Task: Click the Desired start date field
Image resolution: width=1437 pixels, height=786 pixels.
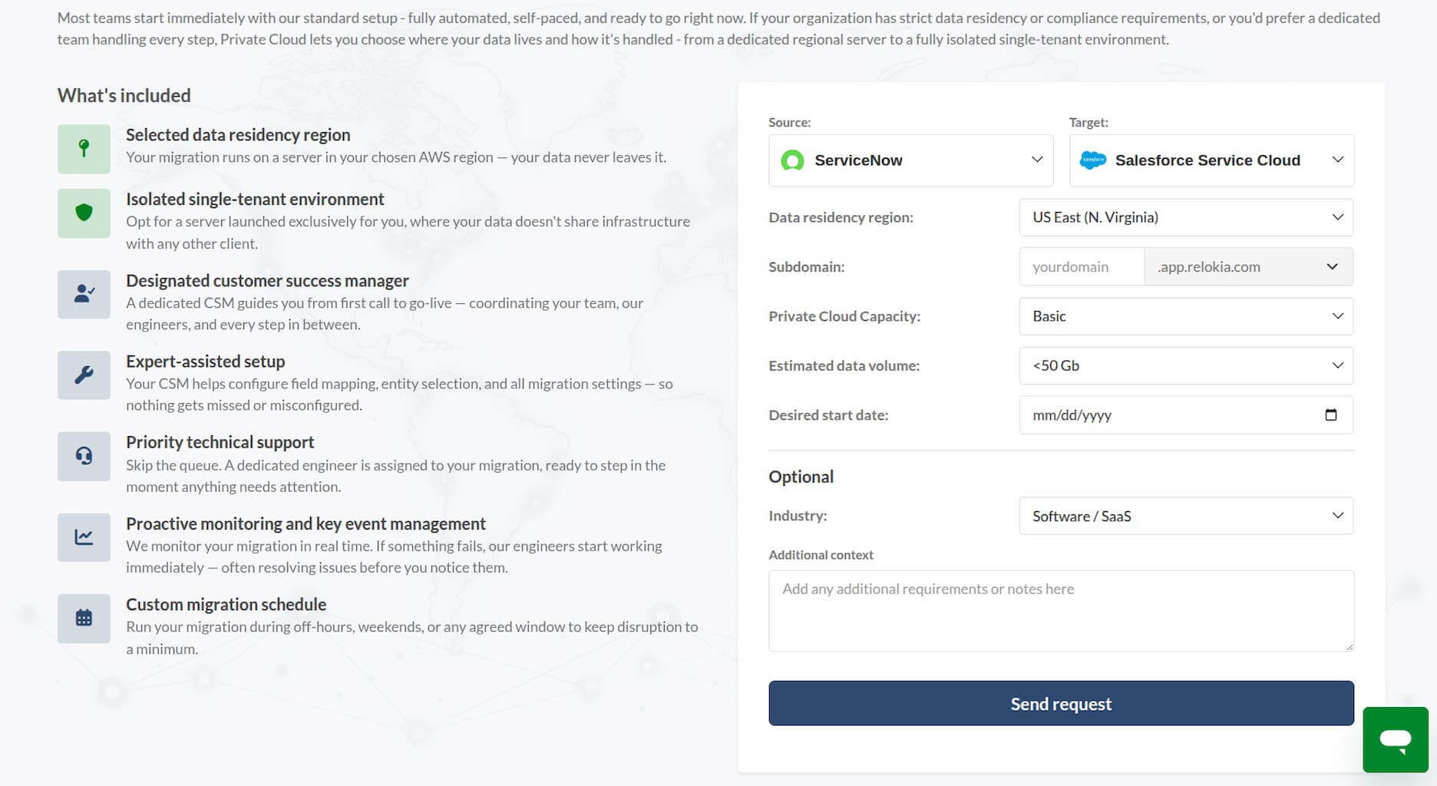Action: point(1186,415)
